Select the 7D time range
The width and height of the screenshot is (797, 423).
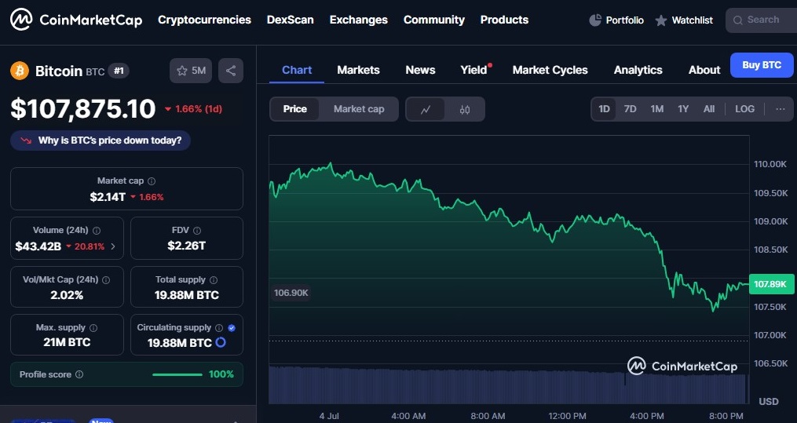(x=630, y=109)
